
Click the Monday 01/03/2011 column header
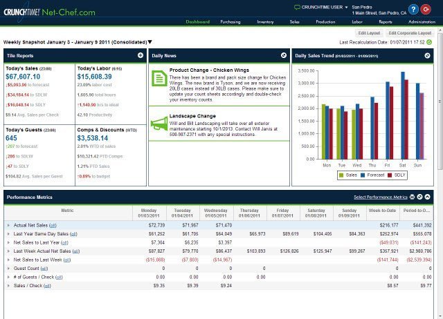pos(149,213)
